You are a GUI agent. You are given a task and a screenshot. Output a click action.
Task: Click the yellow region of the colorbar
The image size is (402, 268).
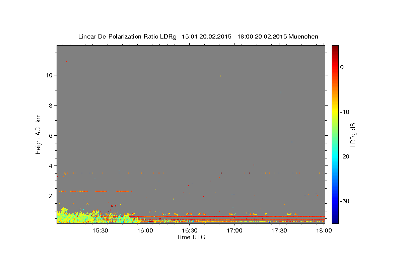pyautogui.click(x=335, y=112)
